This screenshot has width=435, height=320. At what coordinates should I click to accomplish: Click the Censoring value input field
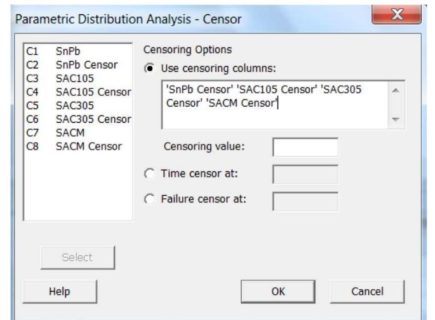click(x=305, y=148)
